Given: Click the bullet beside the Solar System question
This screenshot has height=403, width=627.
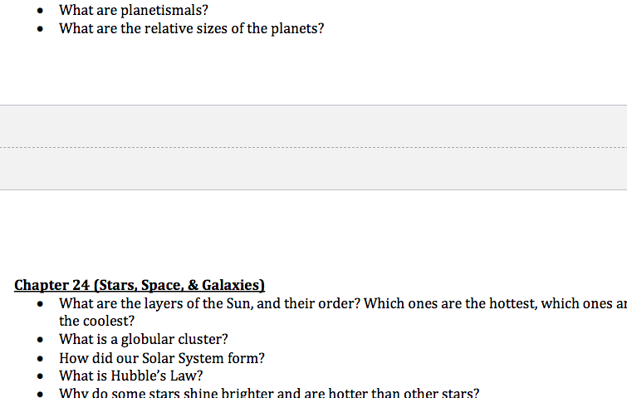Looking at the screenshot, I should [40, 359].
